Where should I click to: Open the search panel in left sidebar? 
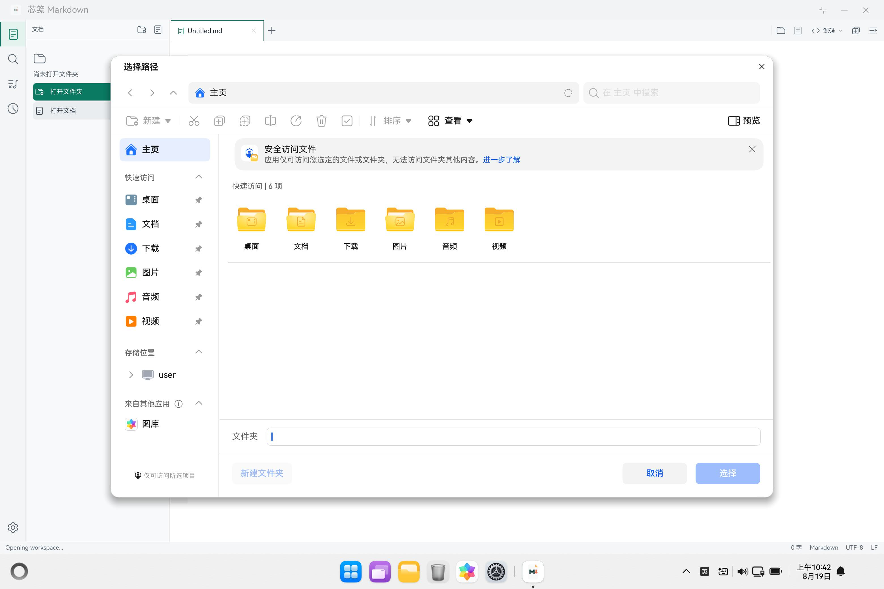13,59
